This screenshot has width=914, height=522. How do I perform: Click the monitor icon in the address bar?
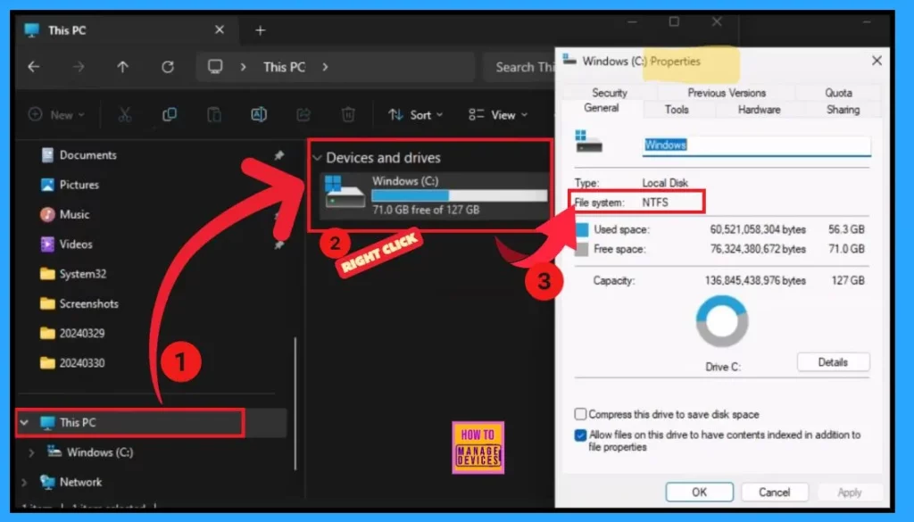tap(215, 67)
